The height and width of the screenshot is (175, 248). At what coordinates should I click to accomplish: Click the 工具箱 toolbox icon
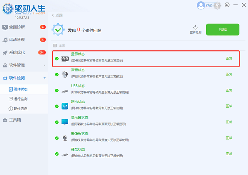pyautogui.click(x=5, y=120)
